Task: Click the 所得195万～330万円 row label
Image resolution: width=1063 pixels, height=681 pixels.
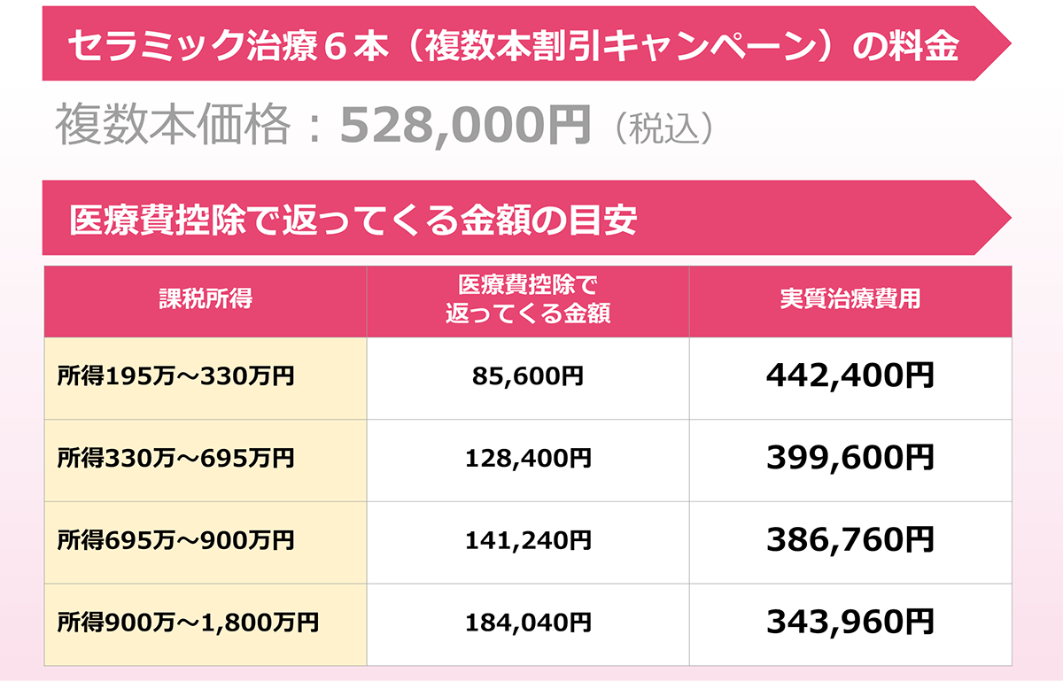Action: (x=175, y=377)
